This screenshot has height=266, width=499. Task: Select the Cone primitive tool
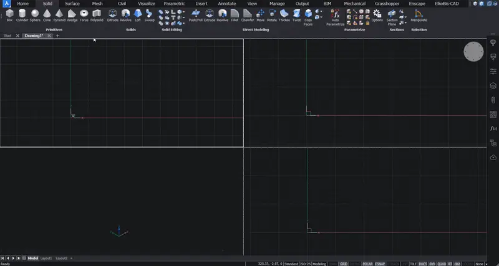click(47, 15)
